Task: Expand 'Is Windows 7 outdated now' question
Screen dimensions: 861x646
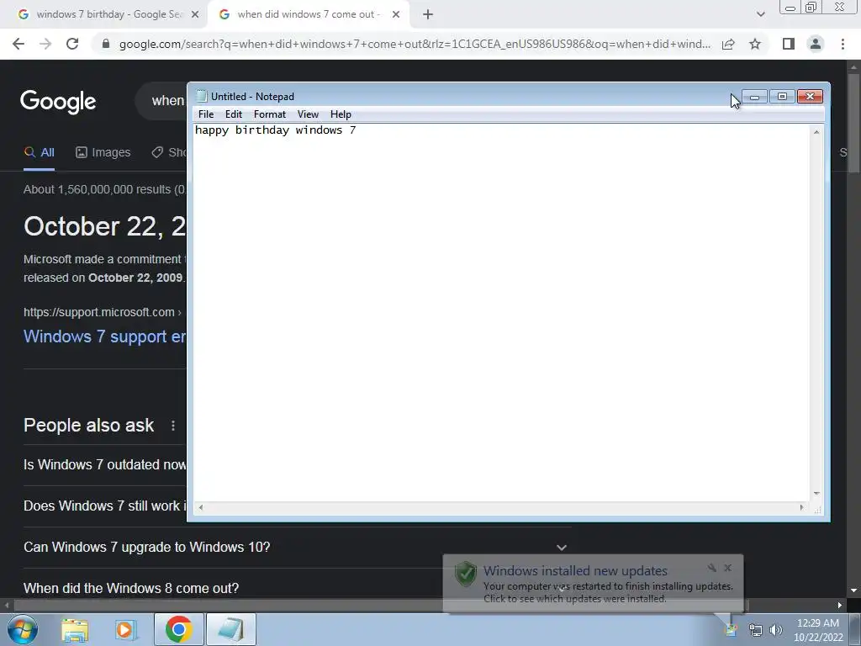Action: click(x=105, y=464)
